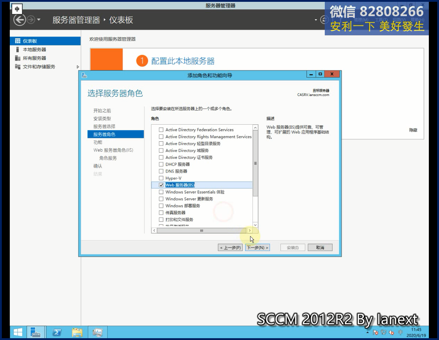
Task: Check the Windows 部署服务 role
Action: pyautogui.click(x=161, y=206)
